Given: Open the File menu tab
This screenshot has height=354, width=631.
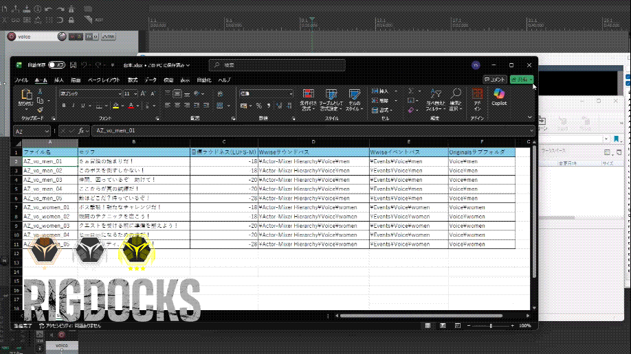Looking at the screenshot, I should 21,80.
